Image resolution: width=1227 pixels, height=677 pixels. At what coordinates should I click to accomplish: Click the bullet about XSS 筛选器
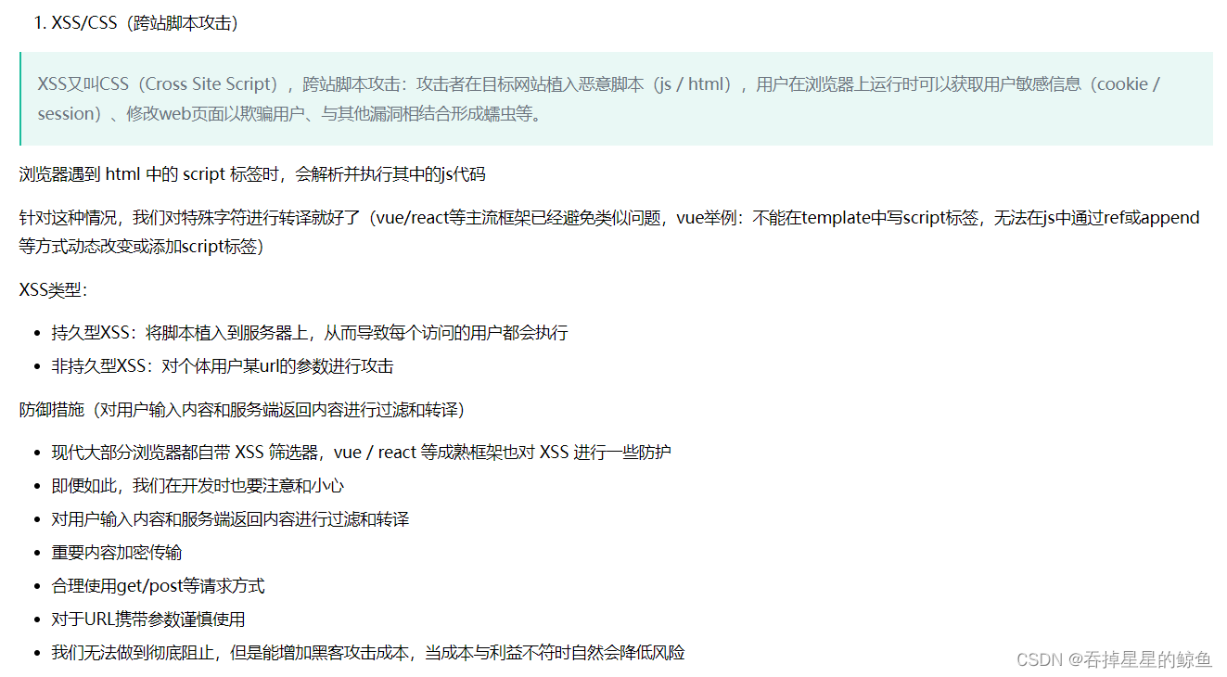click(361, 452)
